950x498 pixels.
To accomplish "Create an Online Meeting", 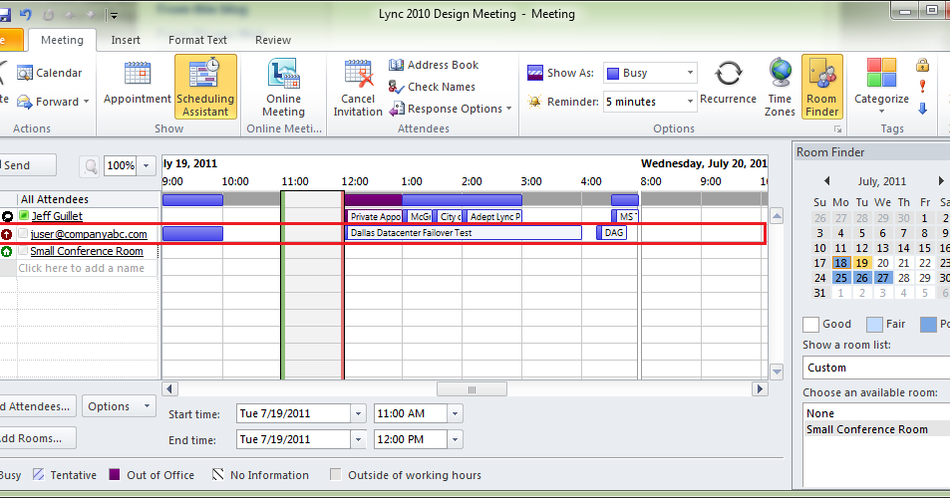I will pos(283,87).
